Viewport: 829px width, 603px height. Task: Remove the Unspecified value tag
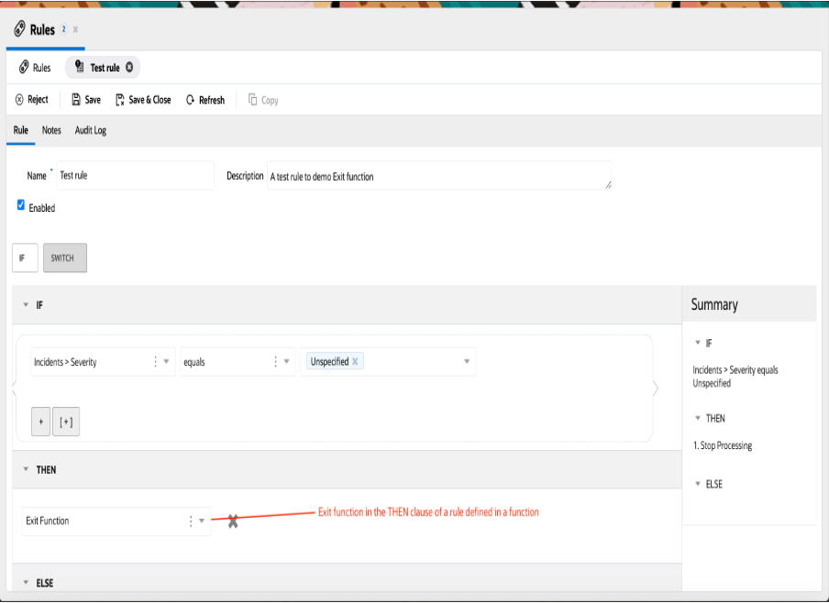click(x=355, y=361)
